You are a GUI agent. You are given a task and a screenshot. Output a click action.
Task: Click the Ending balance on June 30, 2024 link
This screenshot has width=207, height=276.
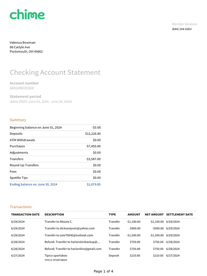tap(33, 185)
